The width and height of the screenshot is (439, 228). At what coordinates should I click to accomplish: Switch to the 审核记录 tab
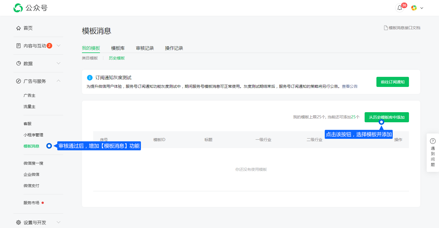pyautogui.click(x=145, y=48)
